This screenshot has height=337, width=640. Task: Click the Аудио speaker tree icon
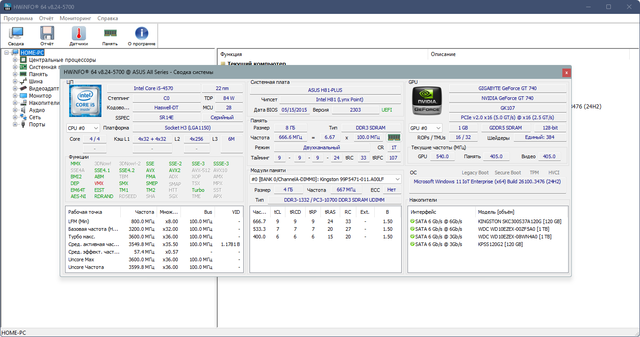[23, 110]
